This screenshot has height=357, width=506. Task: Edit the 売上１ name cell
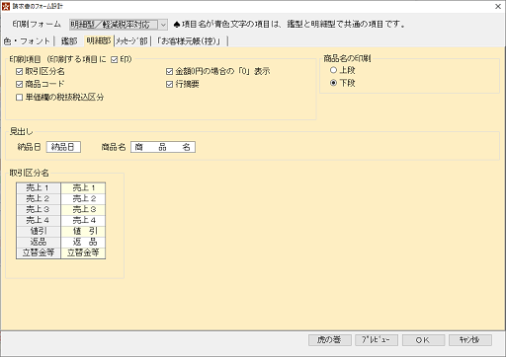[83, 188]
